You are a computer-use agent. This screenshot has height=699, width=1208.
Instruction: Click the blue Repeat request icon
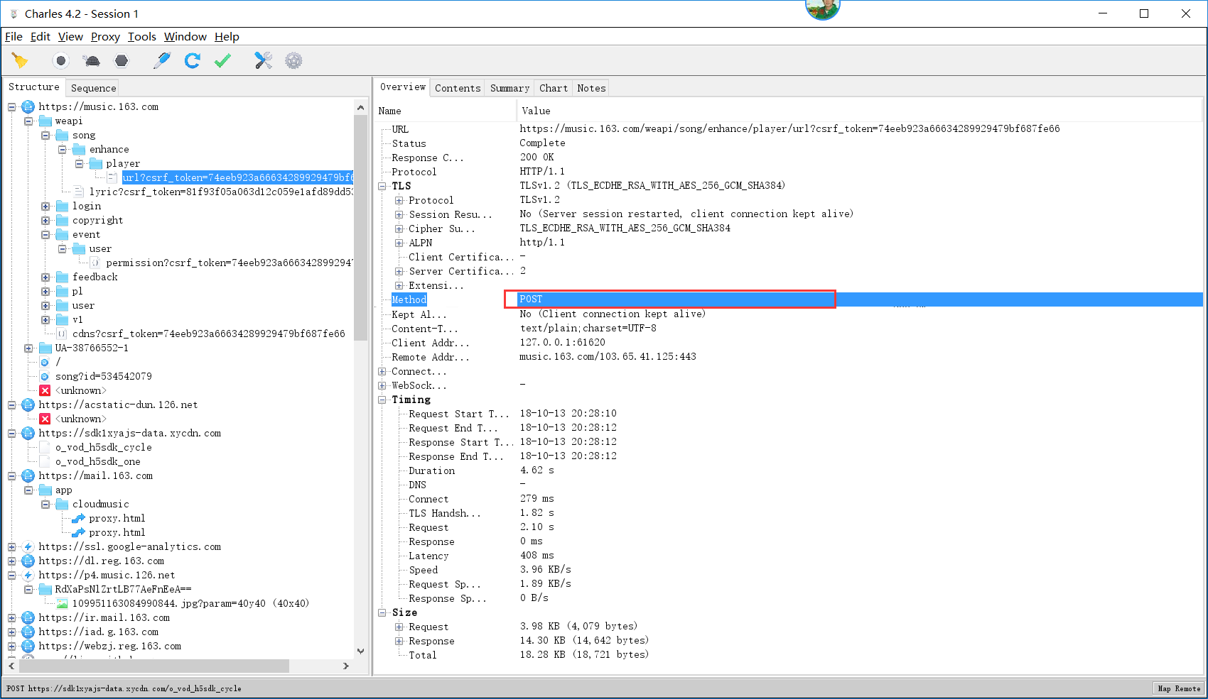(x=192, y=61)
